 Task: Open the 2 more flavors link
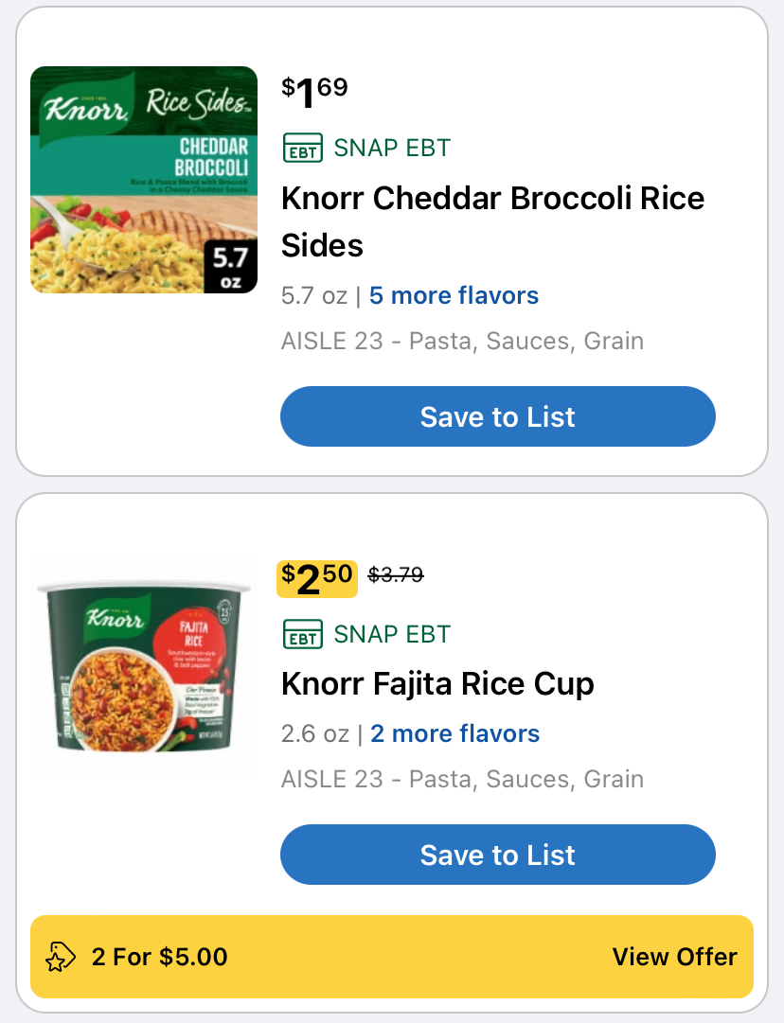point(455,733)
